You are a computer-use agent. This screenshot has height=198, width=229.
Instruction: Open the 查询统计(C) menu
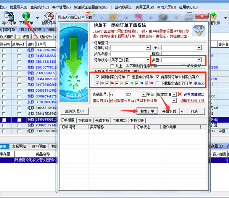pos(40,7)
